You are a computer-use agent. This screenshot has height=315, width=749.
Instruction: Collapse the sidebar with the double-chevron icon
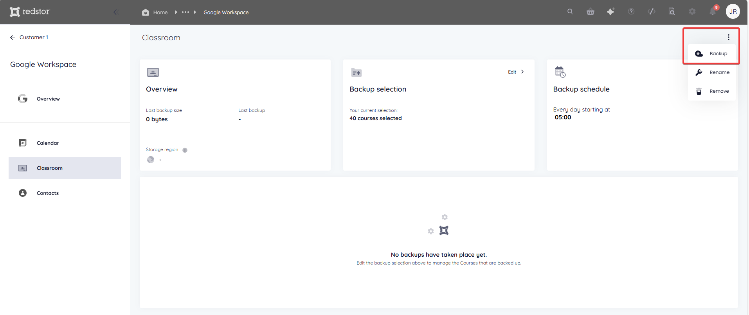(116, 12)
